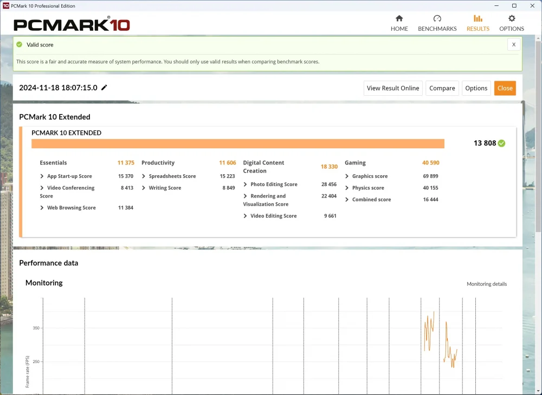The image size is (542, 395).
Task: Close the result with orange Close button
Action: point(505,88)
